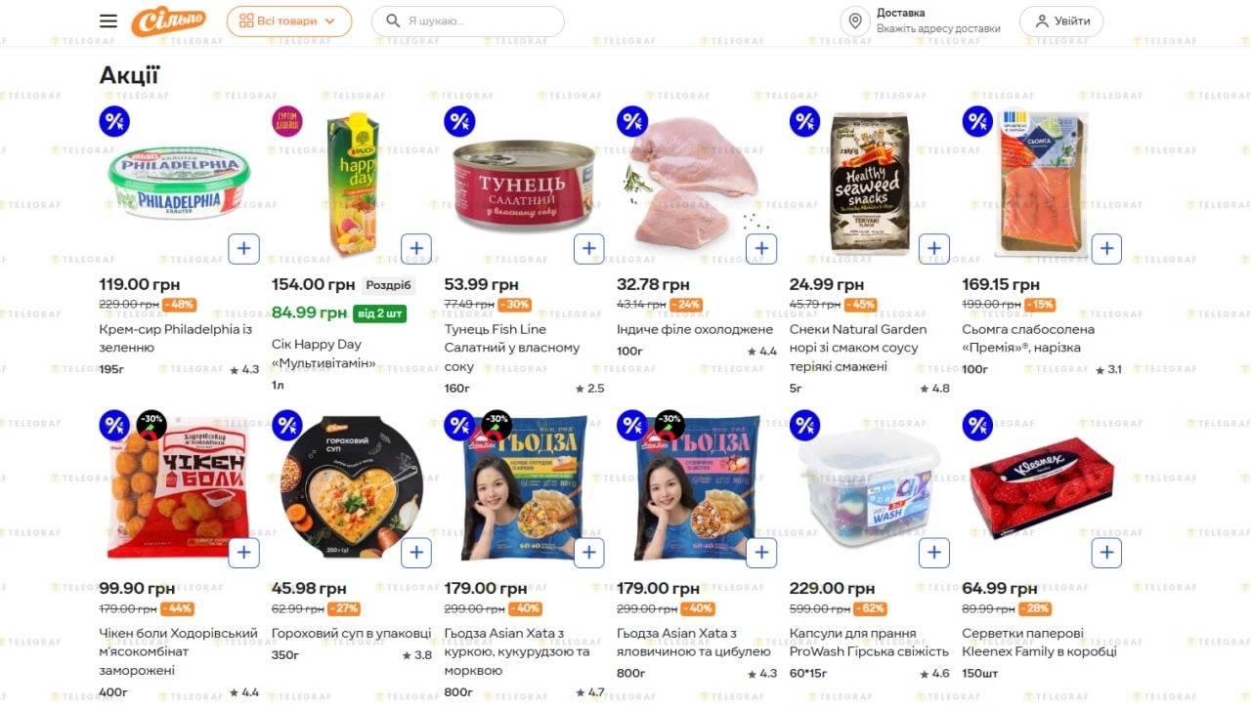Expand the Всі товари dropdown
Image resolution: width=1251 pixels, height=708 pixels.
pyautogui.click(x=289, y=21)
